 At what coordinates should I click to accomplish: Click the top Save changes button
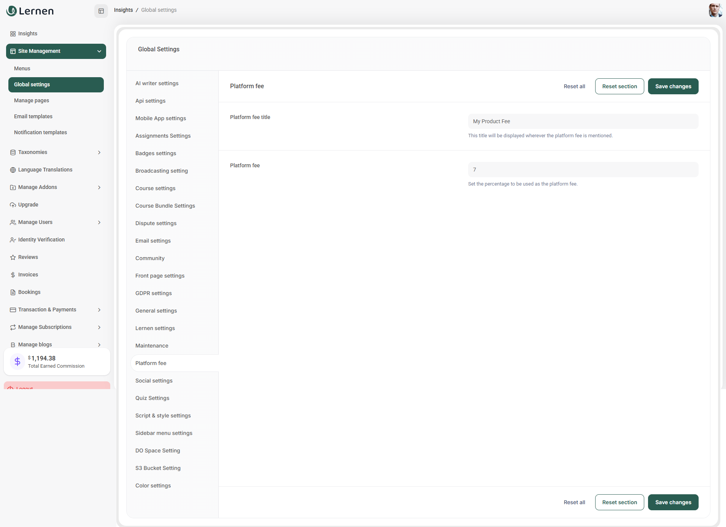point(673,86)
